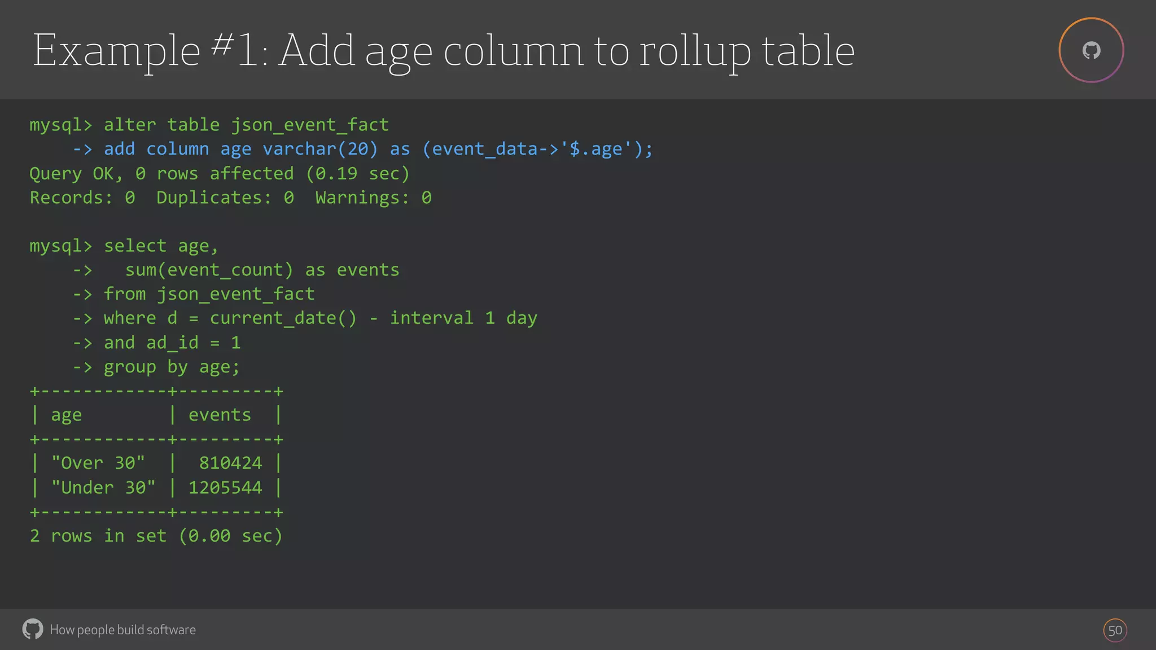Click the 'events' column header in the result table
The width and height of the screenshot is (1156, 650).
coord(220,415)
